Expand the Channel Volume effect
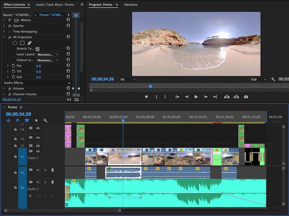The height and width of the screenshot is (216, 289). 4,94
